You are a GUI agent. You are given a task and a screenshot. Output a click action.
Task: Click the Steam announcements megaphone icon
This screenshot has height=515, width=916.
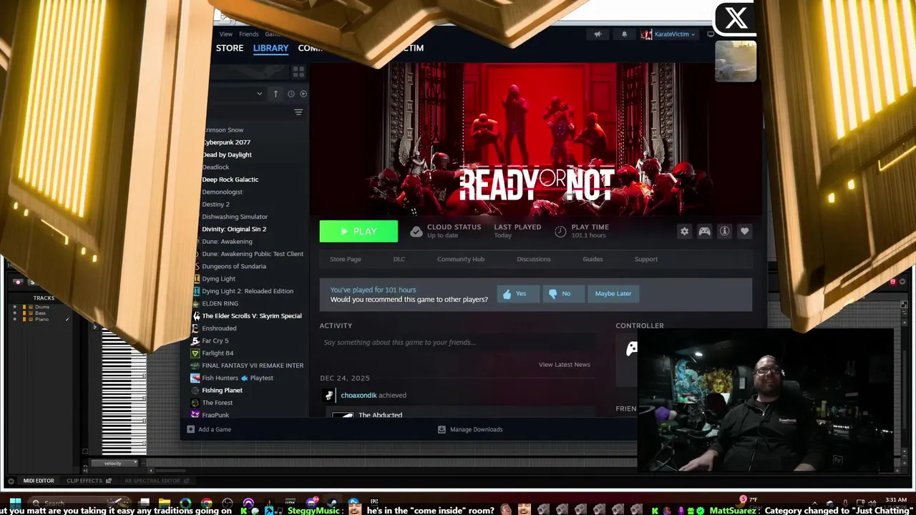[x=598, y=34]
